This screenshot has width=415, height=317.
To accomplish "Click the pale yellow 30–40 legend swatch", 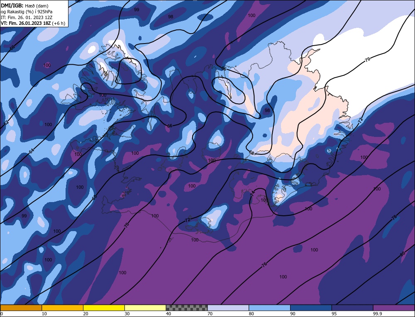I will tap(145, 307).
